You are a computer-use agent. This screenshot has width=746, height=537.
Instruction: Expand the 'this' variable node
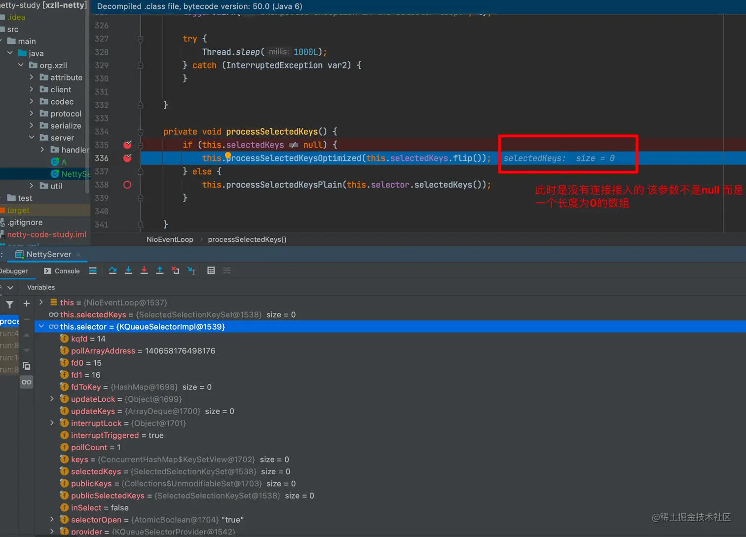41,302
